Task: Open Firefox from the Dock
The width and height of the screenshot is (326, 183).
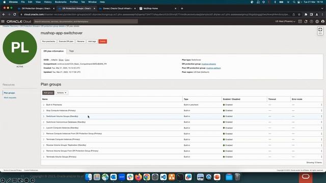Action: point(138,177)
